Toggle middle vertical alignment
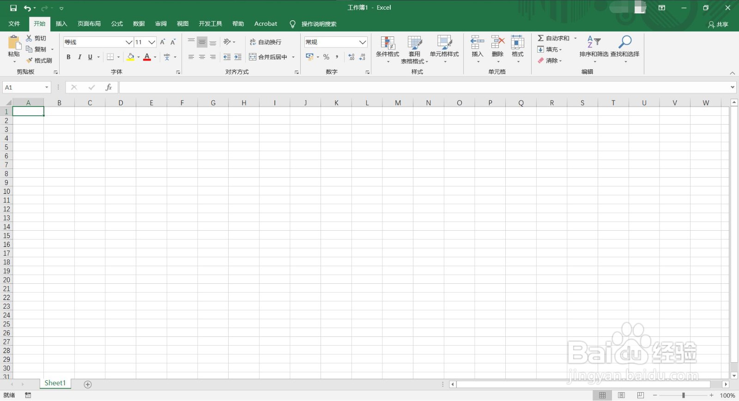739x401 pixels. 202,42
